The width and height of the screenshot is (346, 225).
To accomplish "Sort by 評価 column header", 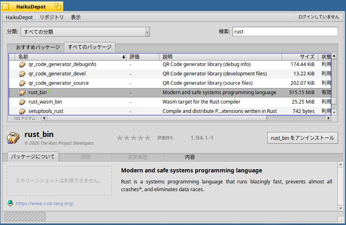I will [143, 57].
